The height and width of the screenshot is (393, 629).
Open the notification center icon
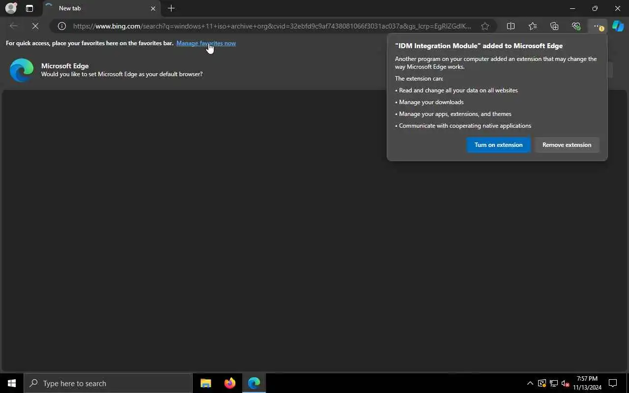point(613,383)
